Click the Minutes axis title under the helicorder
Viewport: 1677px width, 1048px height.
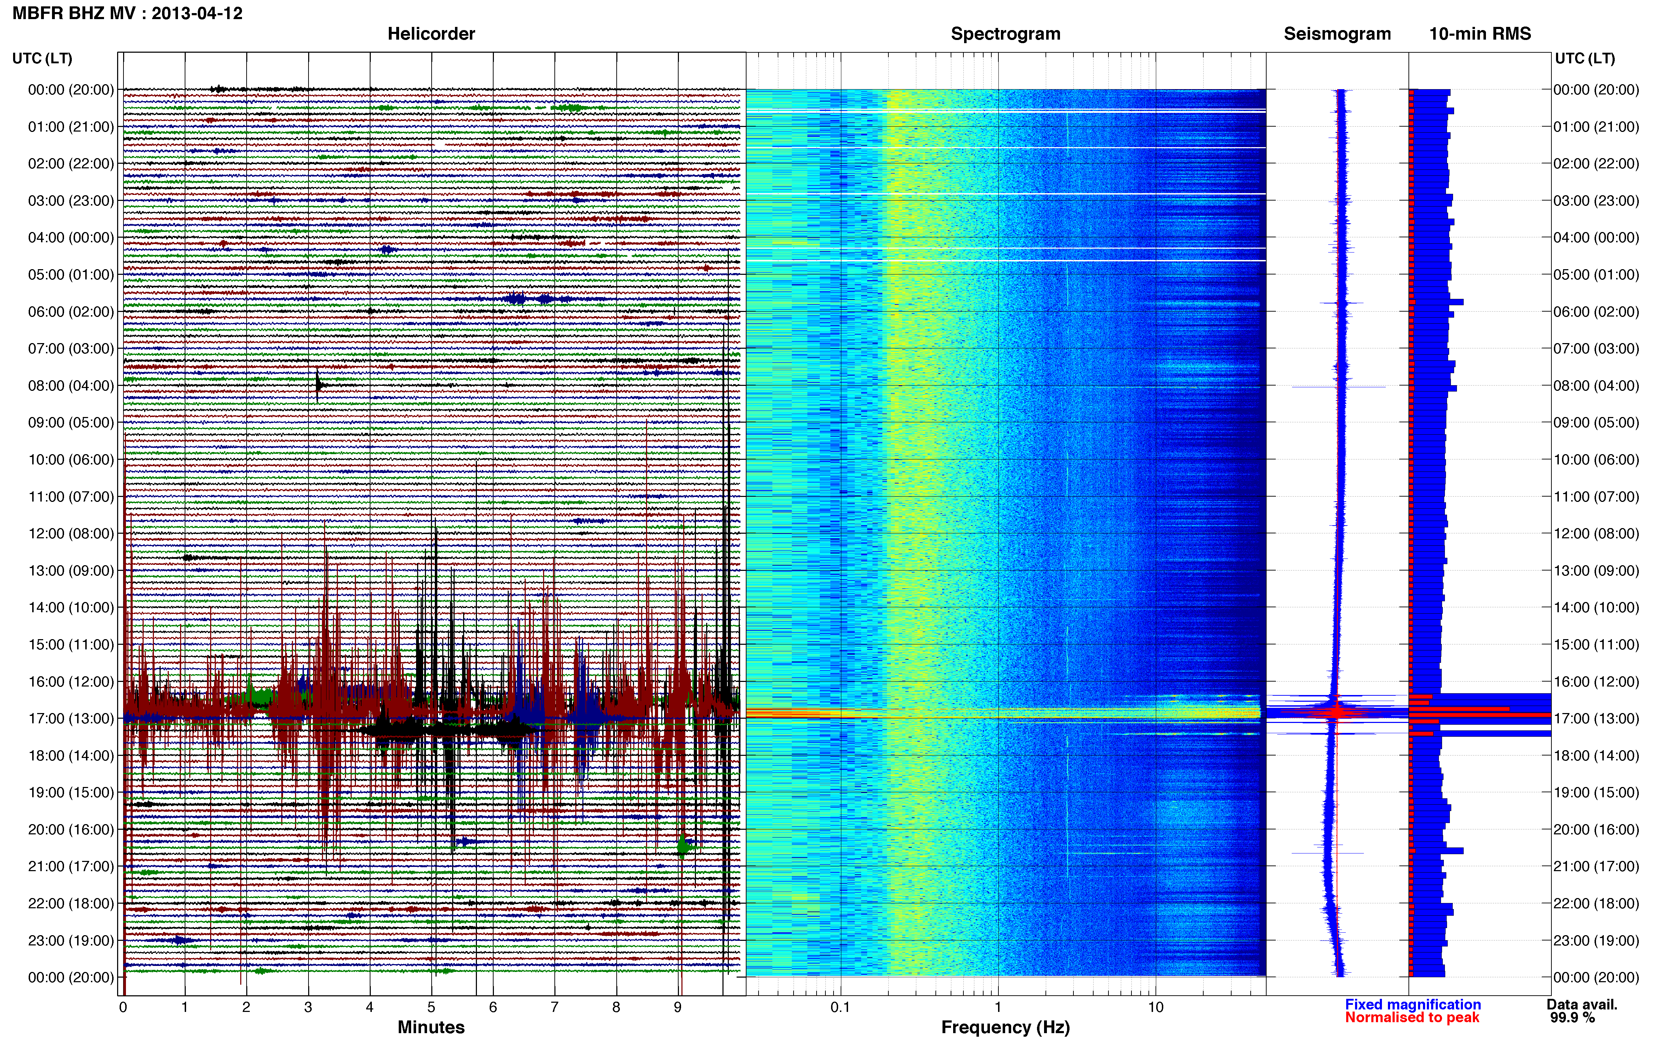(431, 1027)
